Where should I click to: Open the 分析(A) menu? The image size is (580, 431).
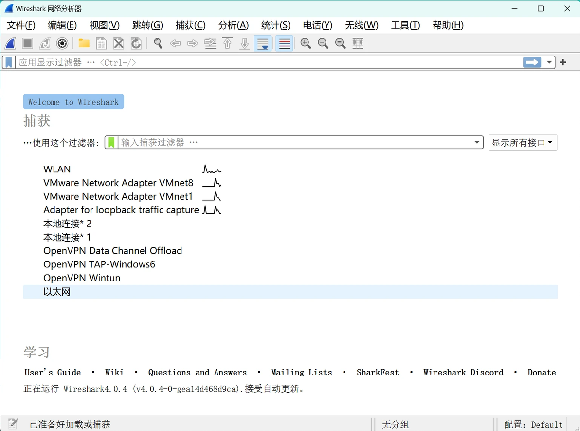coord(234,25)
